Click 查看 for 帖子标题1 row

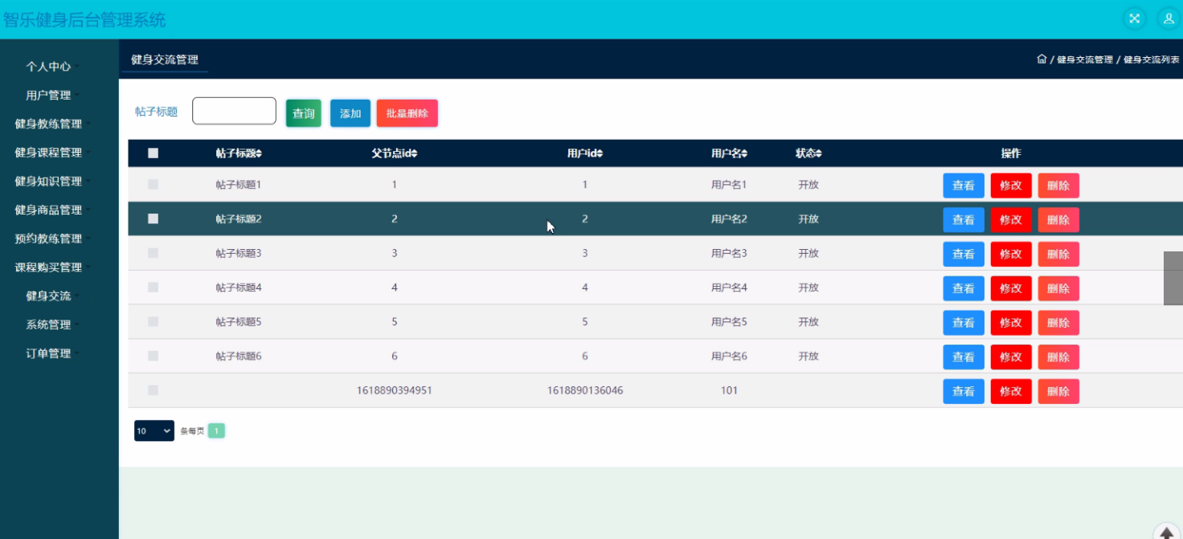[x=964, y=186]
